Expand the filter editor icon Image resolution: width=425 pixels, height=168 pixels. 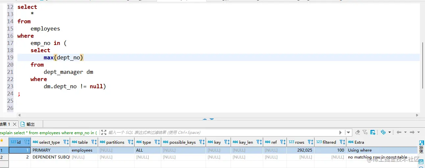(104, 132)
